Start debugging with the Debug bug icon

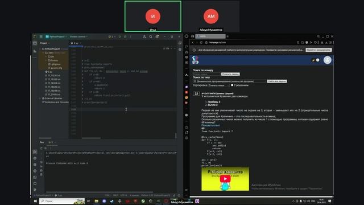(x=125, y=36)
